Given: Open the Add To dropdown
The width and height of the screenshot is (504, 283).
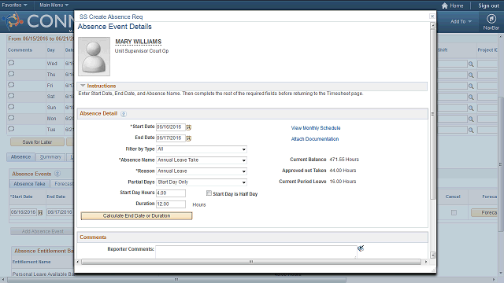Looking at the screenshot, I should [x=461, y=21].
